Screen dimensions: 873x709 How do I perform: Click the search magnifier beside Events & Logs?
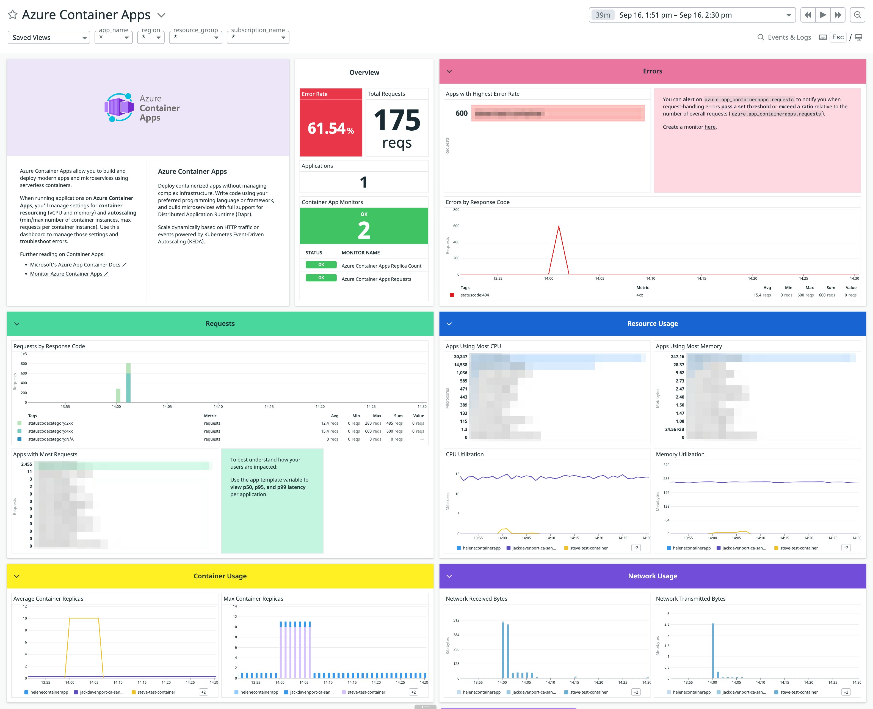[761, 37]
